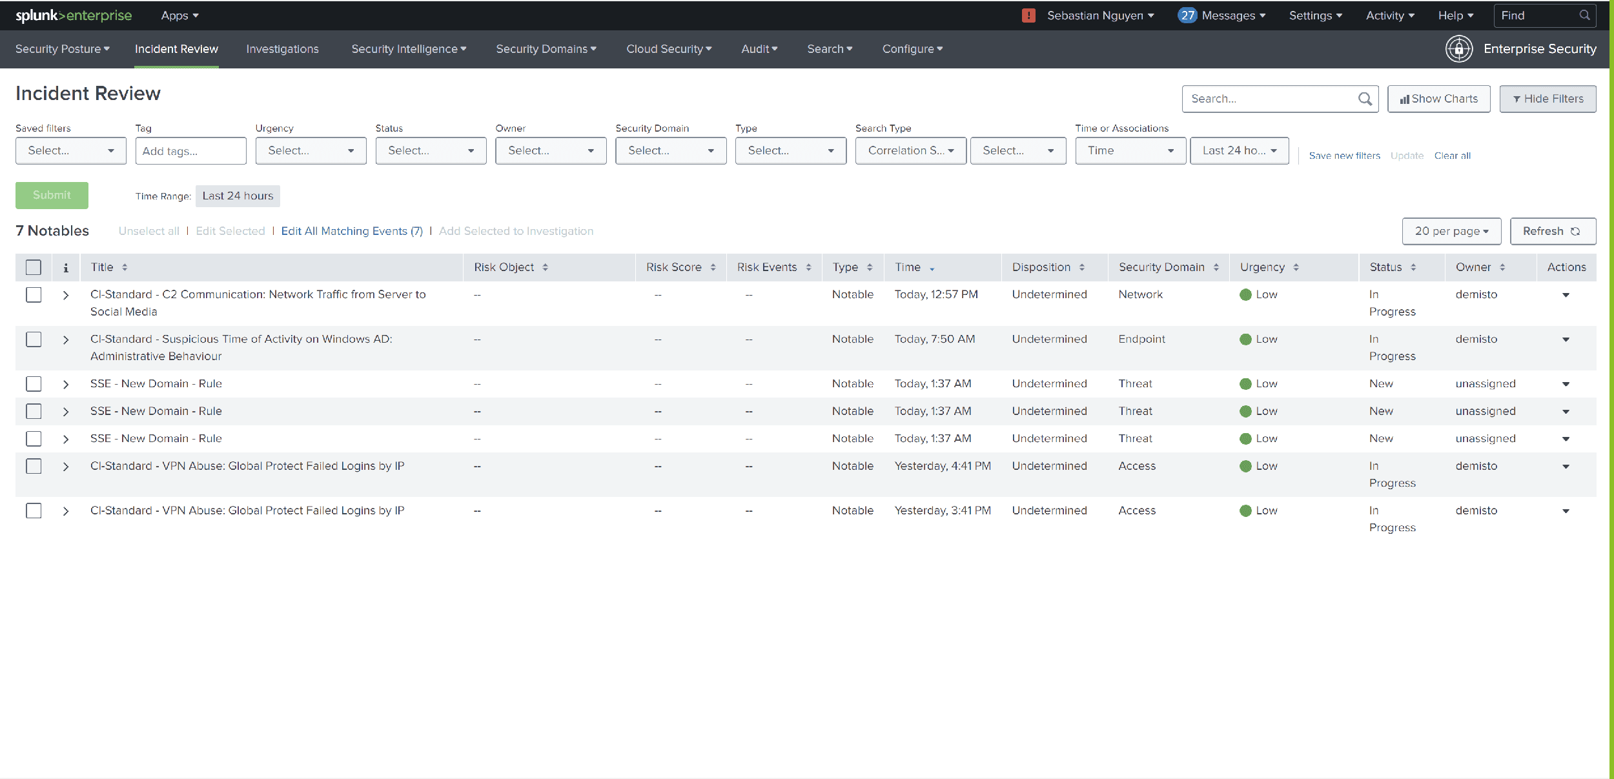Expand the C2 Communication notable row

point(66,295)
